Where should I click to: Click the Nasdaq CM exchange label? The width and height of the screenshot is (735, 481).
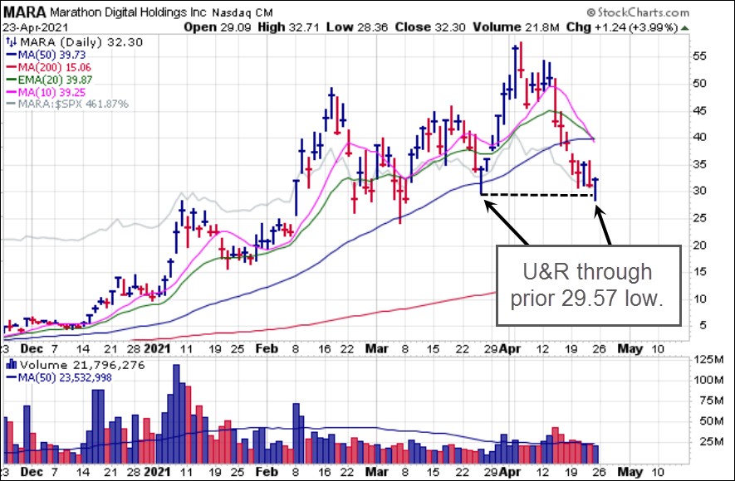click(x=242, y=13)
